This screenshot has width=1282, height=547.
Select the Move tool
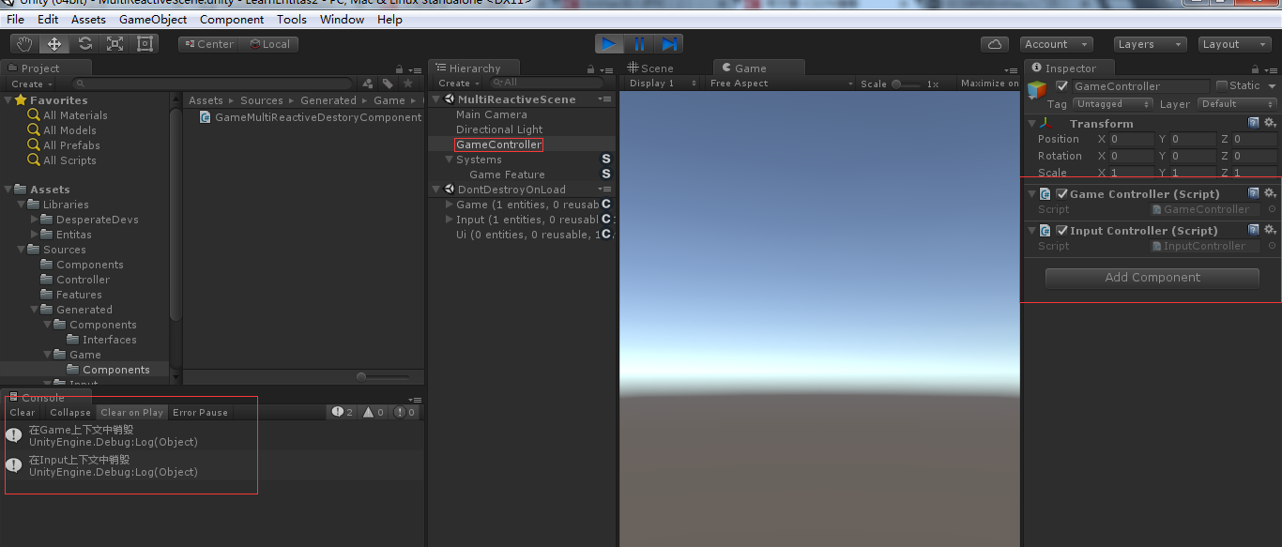click(x=54, y=43)
